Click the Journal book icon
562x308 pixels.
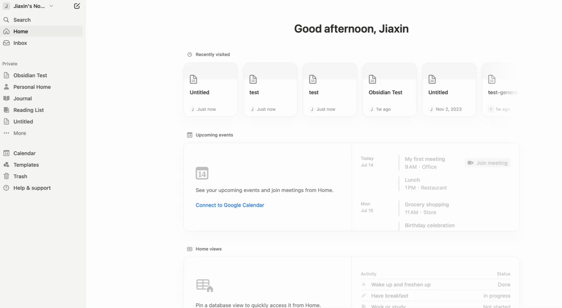click(x=6, y=98)
